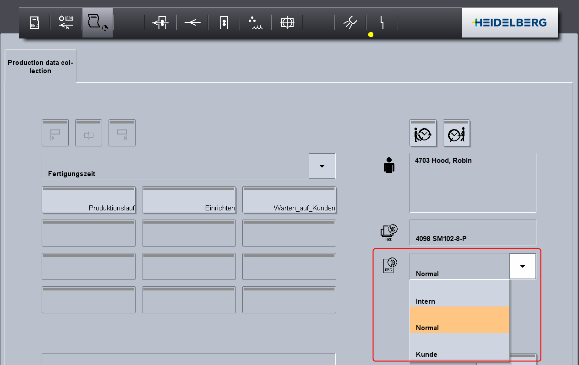
Task: Select the register adjustment crosshair toolbar icon
Action: click(287, 22)
